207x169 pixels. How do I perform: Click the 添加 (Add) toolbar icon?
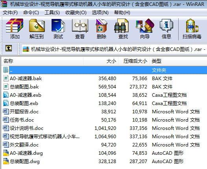[15, 26]
